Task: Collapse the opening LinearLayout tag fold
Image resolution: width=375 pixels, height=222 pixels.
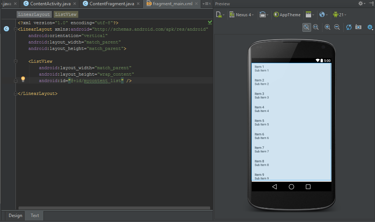Action: point(15,29)
